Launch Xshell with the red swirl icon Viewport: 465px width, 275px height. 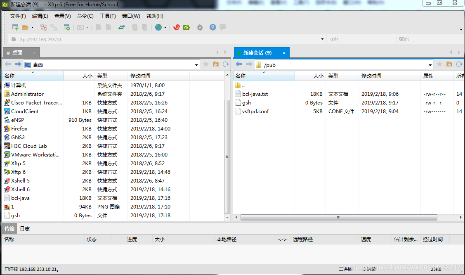pos(177,27)
